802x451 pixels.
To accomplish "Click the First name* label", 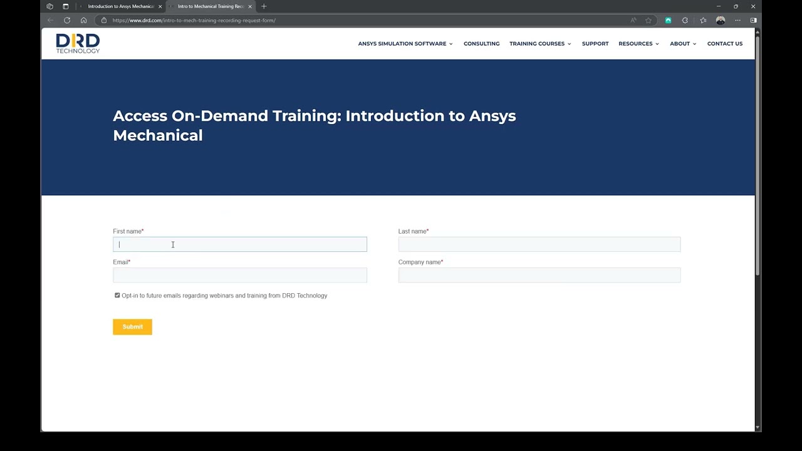I will [128, 231].
